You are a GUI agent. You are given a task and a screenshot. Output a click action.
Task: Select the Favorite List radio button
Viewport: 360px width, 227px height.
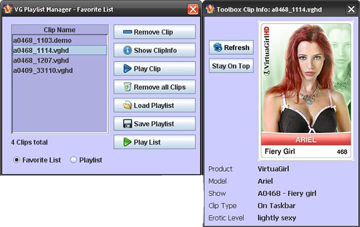click(17, 160)
